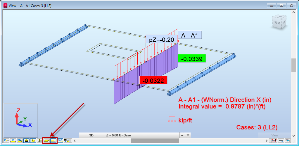Click the Robot application icon in title bar

coord(6,5)
